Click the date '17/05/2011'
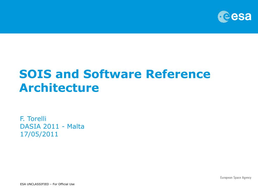This screenshot has width=258, height=193. click(39, 134)
